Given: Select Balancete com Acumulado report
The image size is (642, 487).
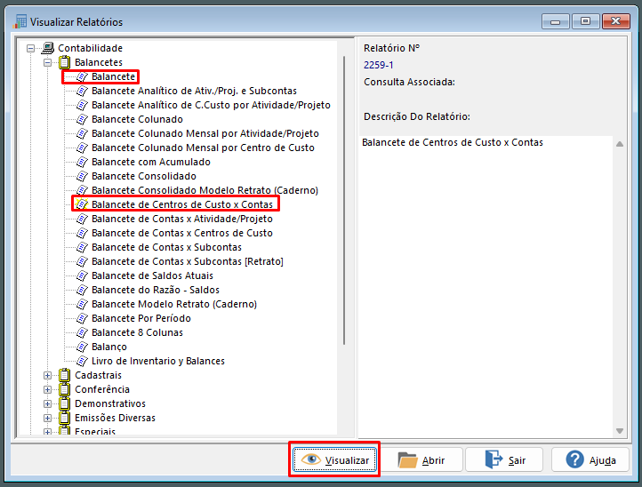Looking at the screenshot, I should point(150,162).
